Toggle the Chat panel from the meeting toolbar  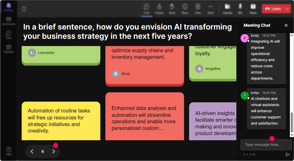[x=146, y=9]
